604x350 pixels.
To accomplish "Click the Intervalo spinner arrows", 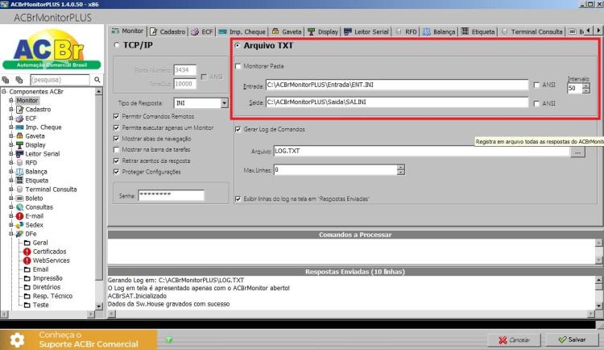I will pyautogui.click(x=586, y=89).
